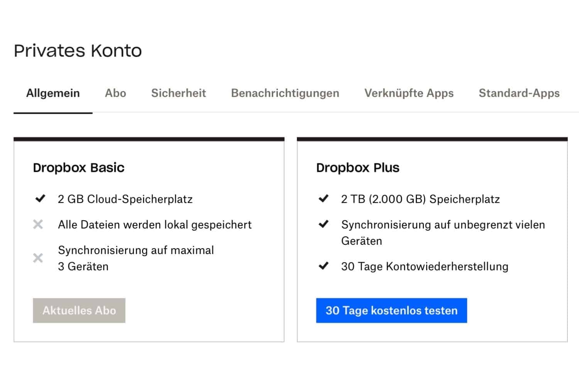This screenshot has width=579, height=386.
Task: Click the checkmark beside 2 TB Speicherplatz
Action: point(323,199)
